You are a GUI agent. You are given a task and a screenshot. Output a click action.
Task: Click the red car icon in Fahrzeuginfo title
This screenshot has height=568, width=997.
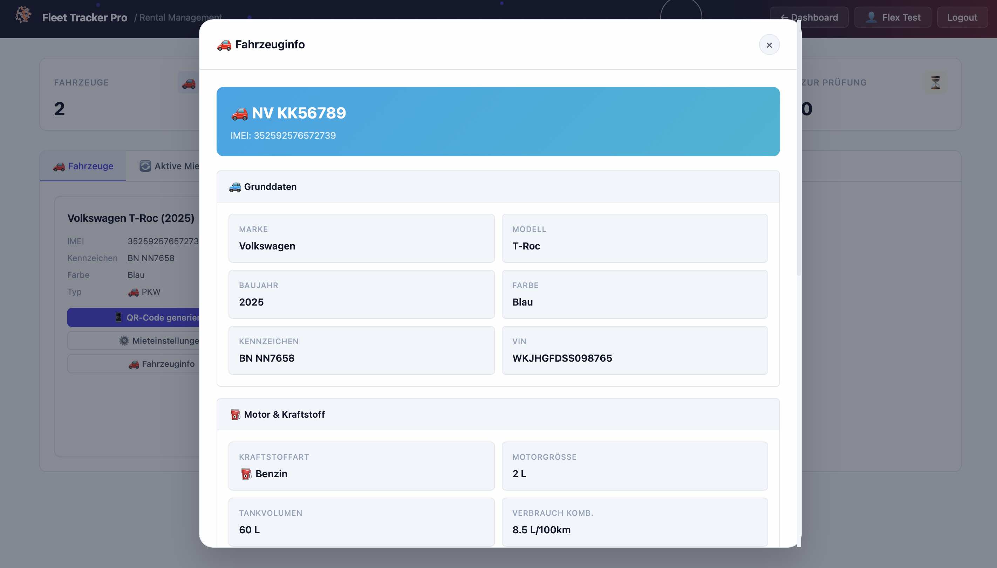coord(224,45)
